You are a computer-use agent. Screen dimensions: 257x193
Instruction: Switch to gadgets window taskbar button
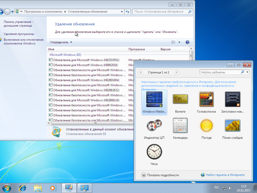[x=69, y=188]
